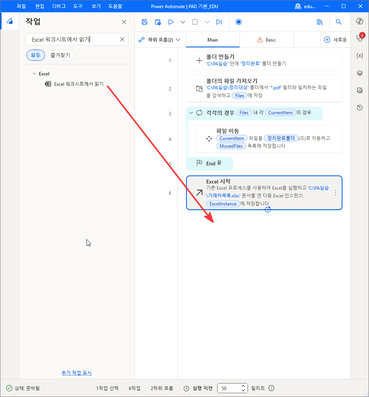Select the End 끝 action
The width and height of the screenshot is (369, 397).
[209, 163]
